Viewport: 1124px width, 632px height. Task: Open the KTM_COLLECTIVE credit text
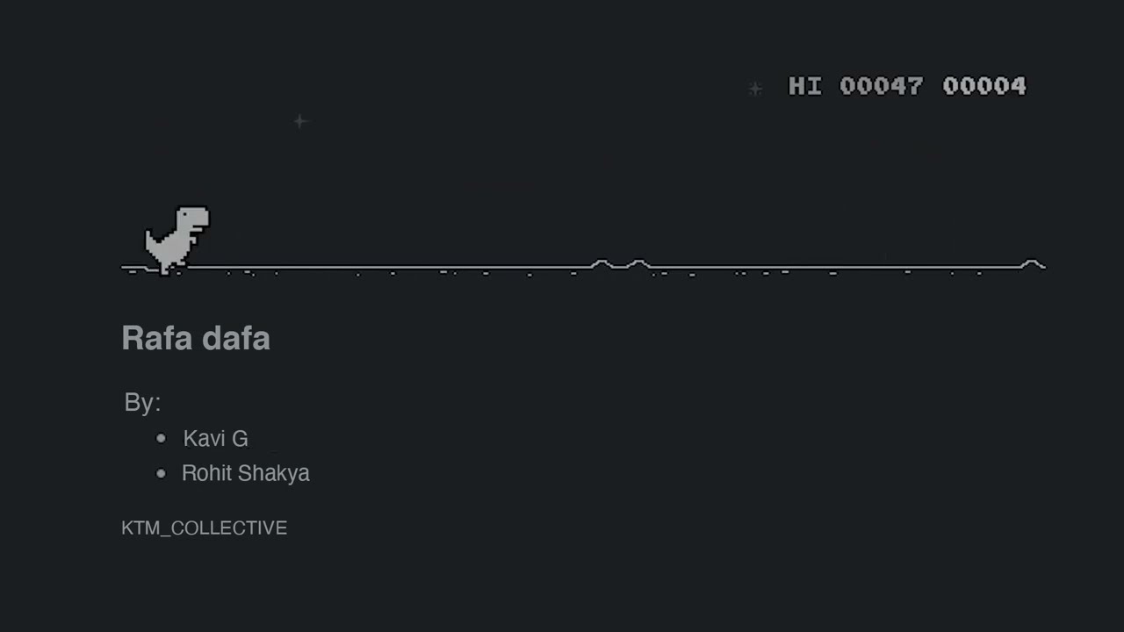205,528
